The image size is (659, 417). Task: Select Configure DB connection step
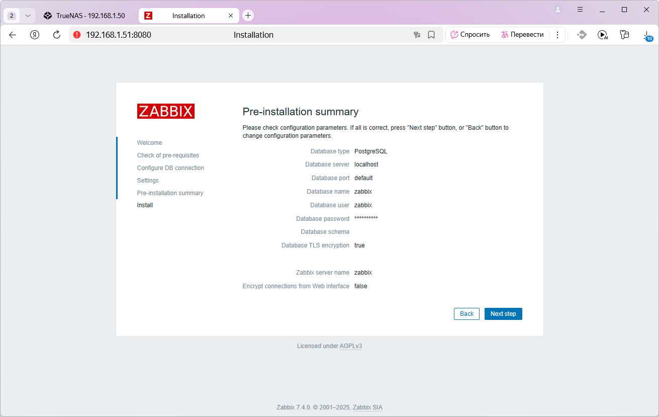(x=170, y=168)
